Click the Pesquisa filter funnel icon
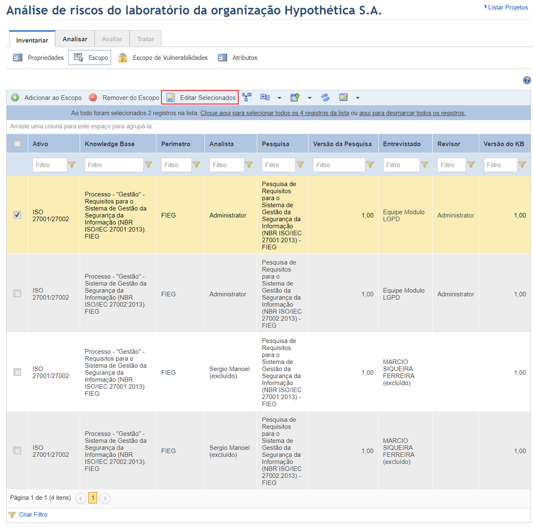 (x=300, y=165)
